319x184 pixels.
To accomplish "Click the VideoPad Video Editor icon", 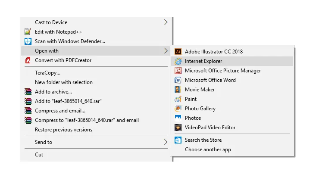I will pyautogui.click(x=178, y=128).
